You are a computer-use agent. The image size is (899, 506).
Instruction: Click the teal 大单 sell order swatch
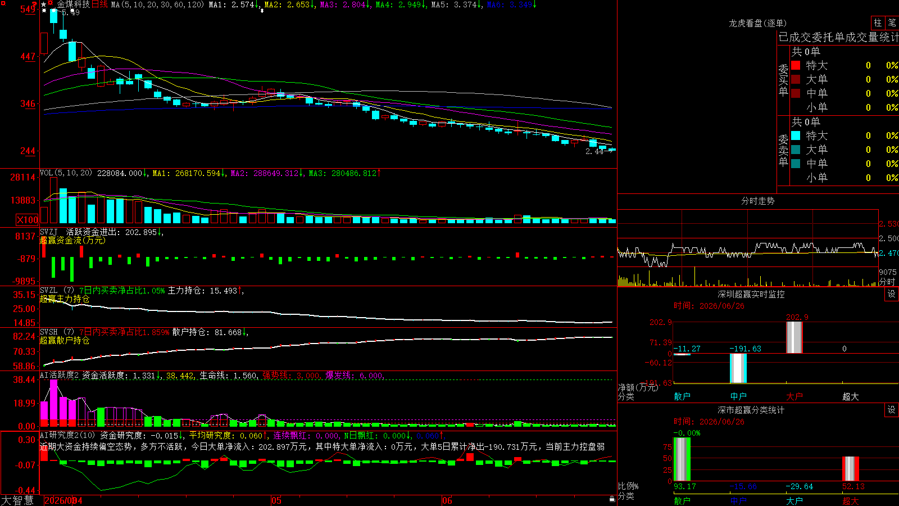tap(796, 150)
